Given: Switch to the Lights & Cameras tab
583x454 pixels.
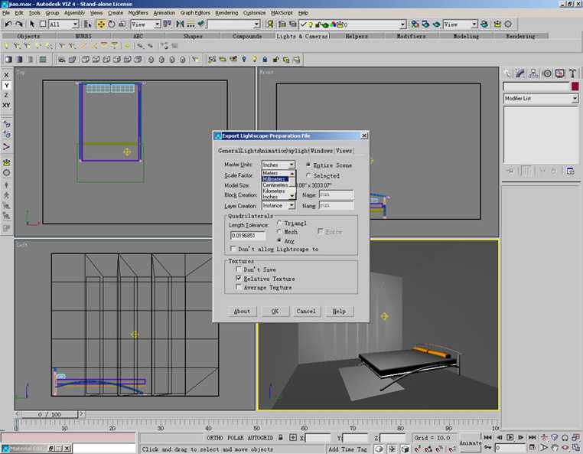Looking at the screenshot, I should pyautogui.click(x=301, y=36).
